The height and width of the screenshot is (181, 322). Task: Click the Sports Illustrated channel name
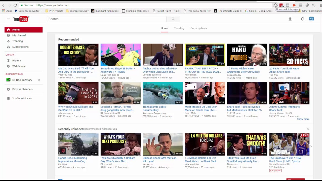coord(278,164)
